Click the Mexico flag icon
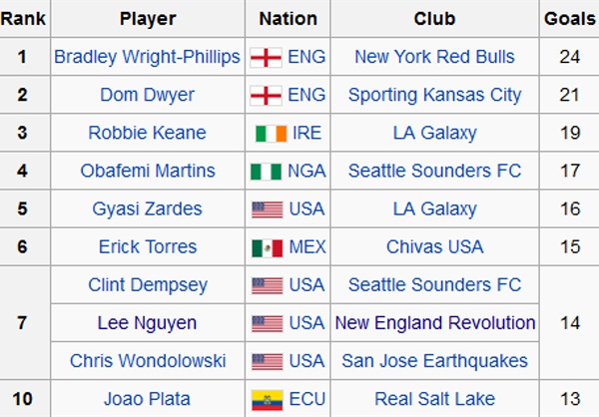Viewport: 599px width, 417px height. [x=267, y=246]
